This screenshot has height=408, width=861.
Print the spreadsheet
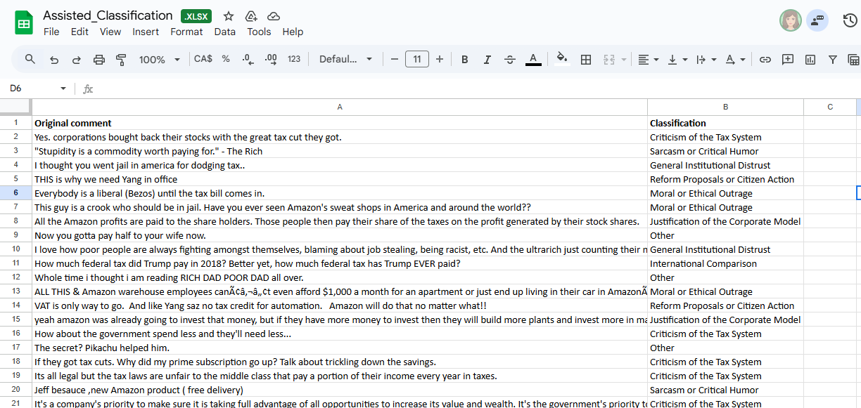point(99,60)
